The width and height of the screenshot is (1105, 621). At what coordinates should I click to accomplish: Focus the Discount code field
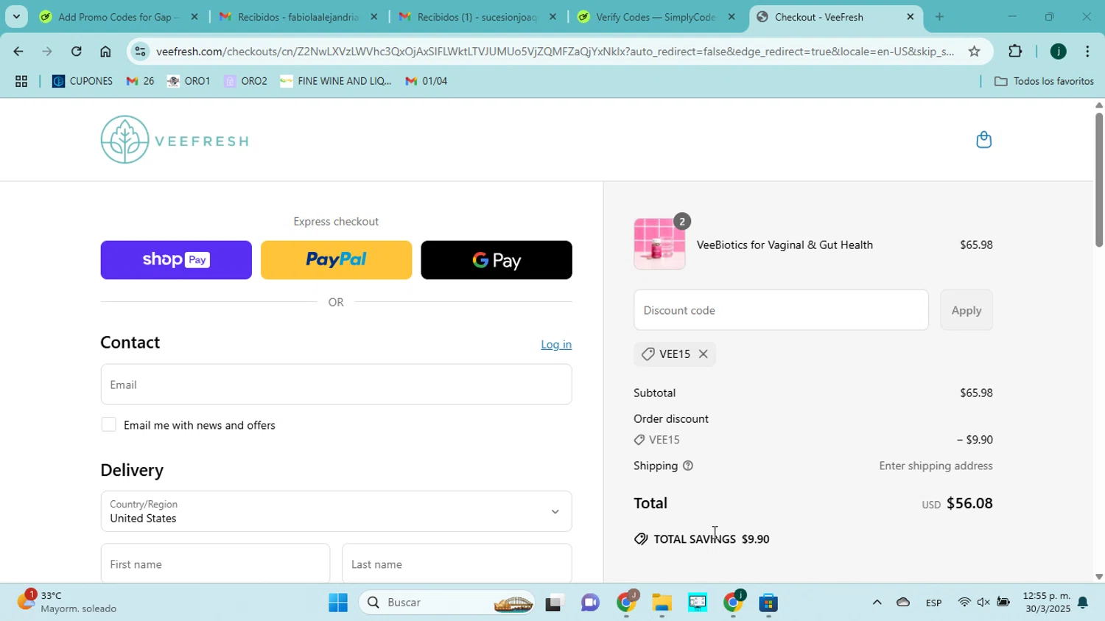(781, 310)
